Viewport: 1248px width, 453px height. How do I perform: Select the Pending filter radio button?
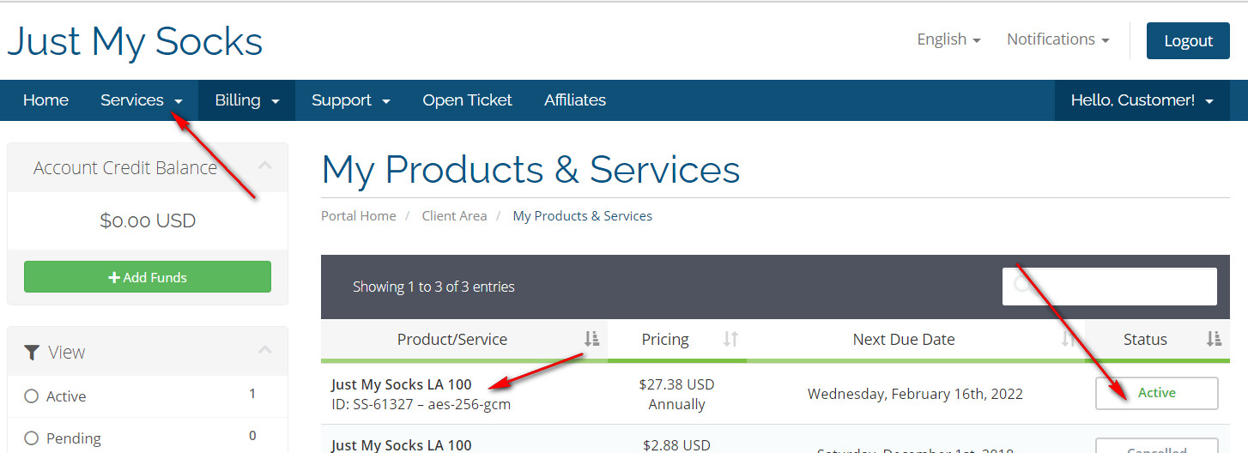pos(32,438)
